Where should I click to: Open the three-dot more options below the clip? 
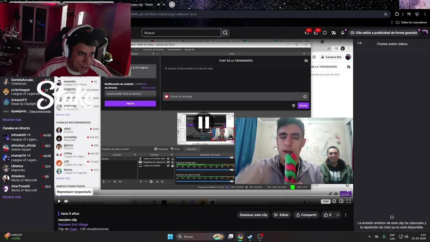346,215
